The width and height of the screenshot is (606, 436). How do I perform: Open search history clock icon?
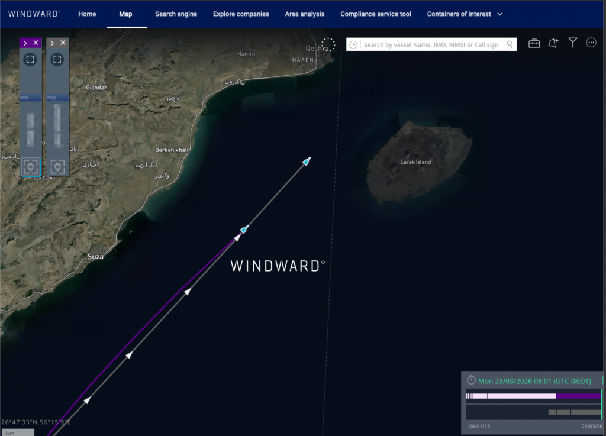pyautogui.click(x=353, y=45)
